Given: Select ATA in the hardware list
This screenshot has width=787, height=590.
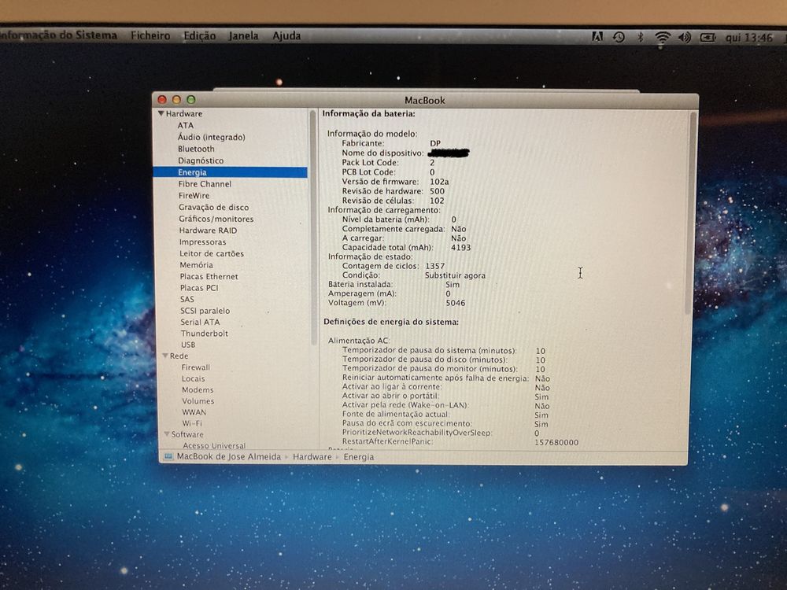Looking at the screenshot, I should click(x=185, y=125).
